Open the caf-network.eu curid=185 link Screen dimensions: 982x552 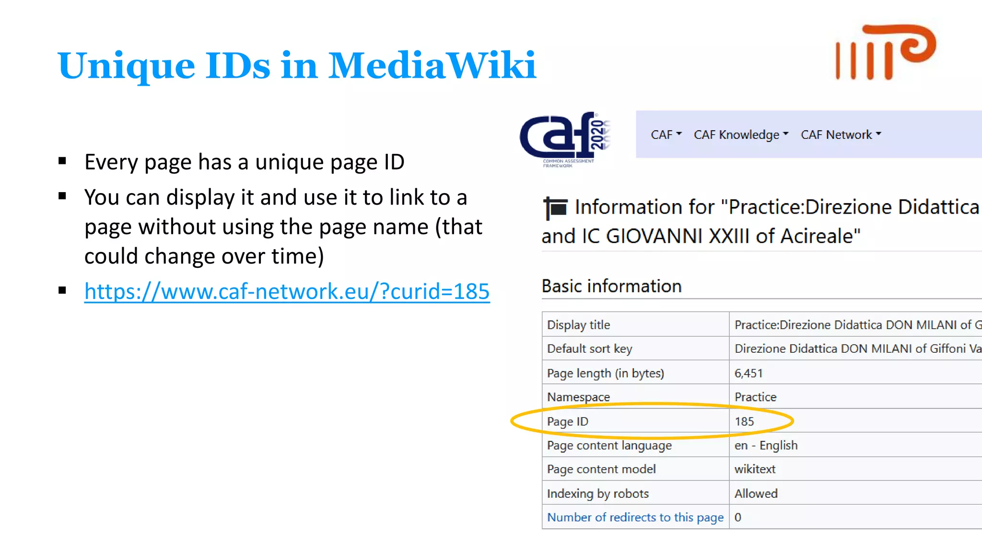(287, 291)
